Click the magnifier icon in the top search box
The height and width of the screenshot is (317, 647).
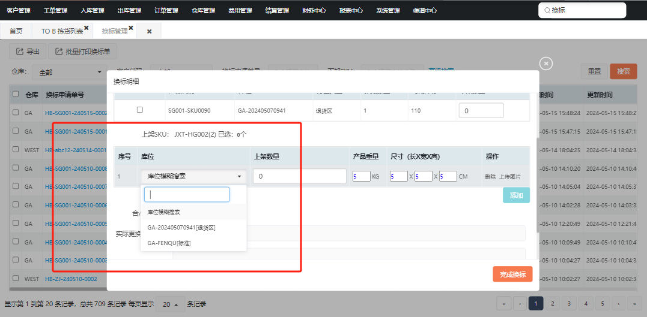[x=547, y=11]
